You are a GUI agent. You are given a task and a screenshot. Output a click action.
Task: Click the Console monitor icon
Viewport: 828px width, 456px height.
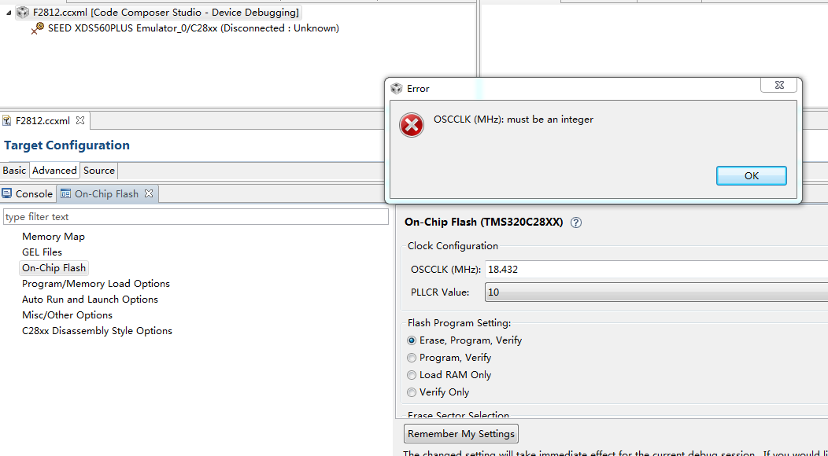point(7,193)
